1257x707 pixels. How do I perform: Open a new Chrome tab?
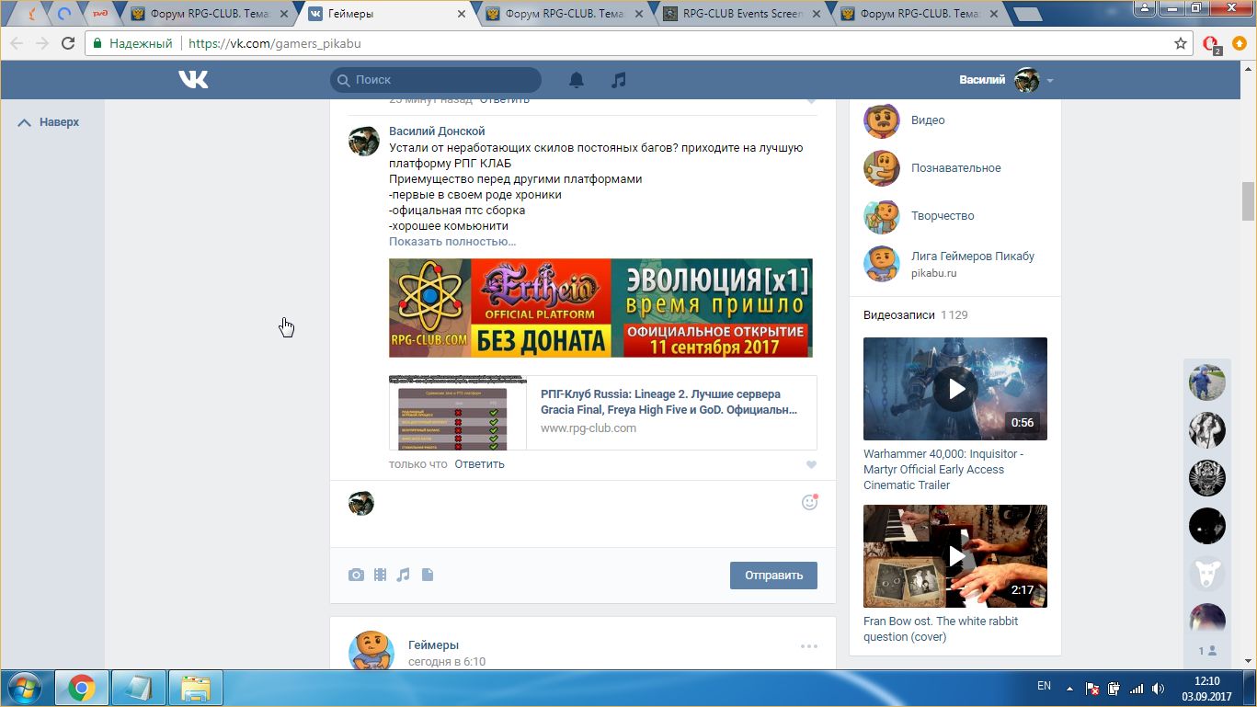click(x=1027, y=14)
